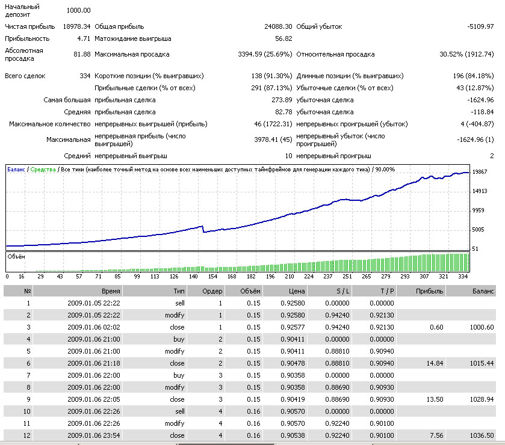
Task: Click the 'Относительная просадка' label
Action: coord(335,54)
